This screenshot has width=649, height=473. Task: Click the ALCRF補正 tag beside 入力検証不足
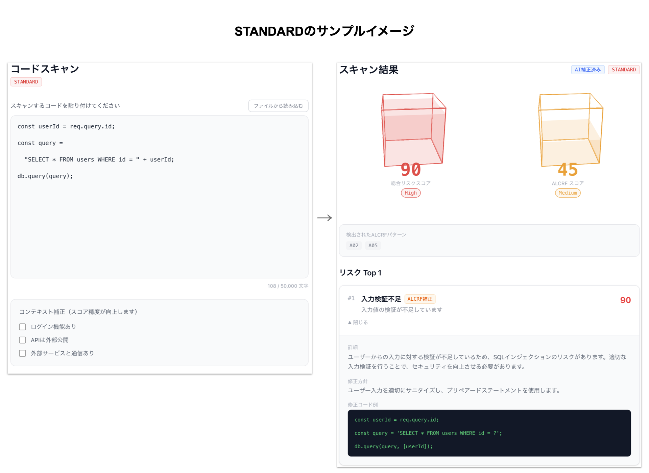[x=420, y=299]
